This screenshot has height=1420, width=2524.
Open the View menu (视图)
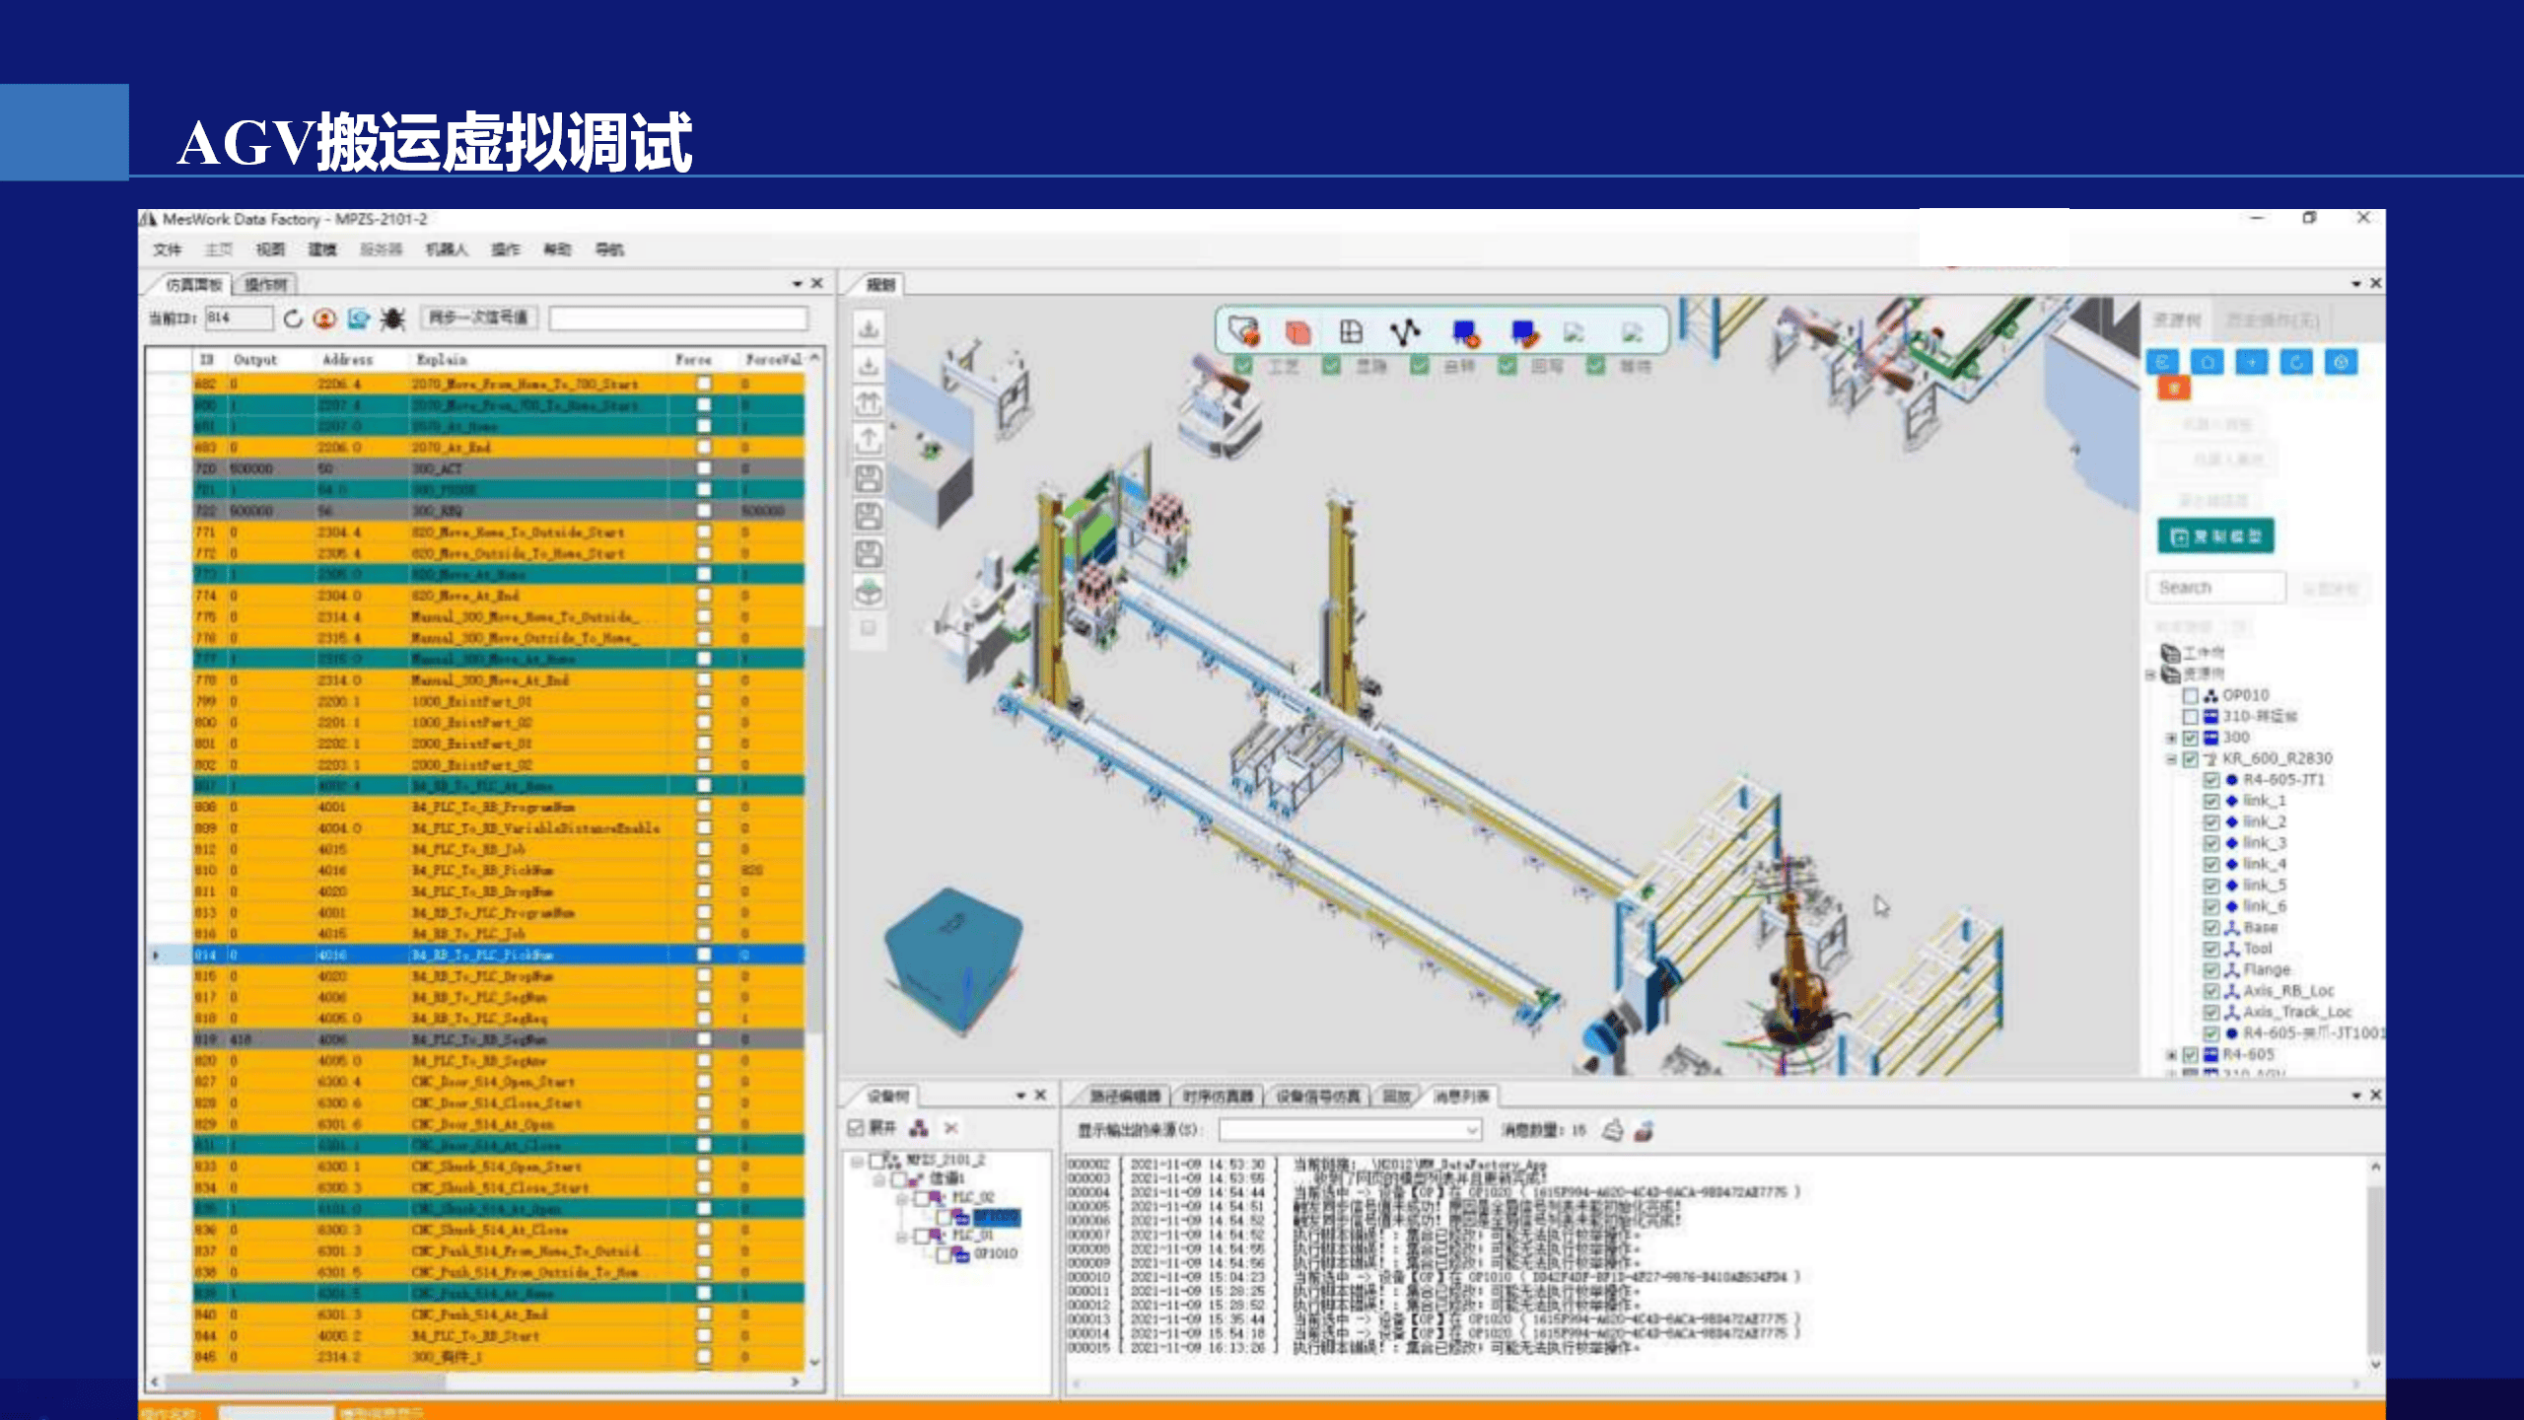tap(270, 249)
